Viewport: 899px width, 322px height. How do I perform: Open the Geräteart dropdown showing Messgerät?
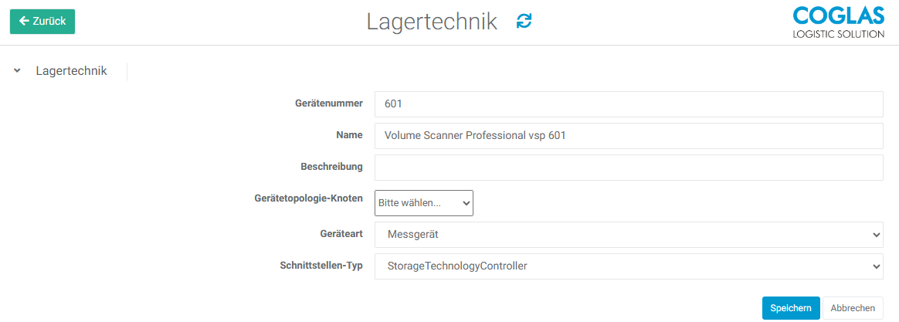(x=628, y=235)
